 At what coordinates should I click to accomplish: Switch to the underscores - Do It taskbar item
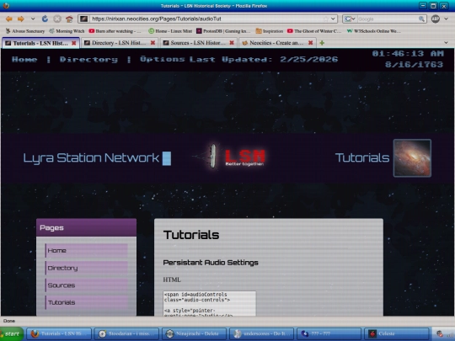coord(261,333)
